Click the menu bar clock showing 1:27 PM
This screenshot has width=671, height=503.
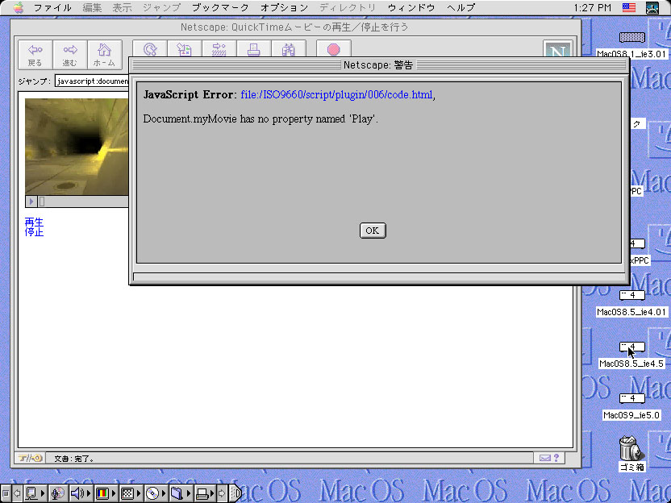[x=593, y=8]
